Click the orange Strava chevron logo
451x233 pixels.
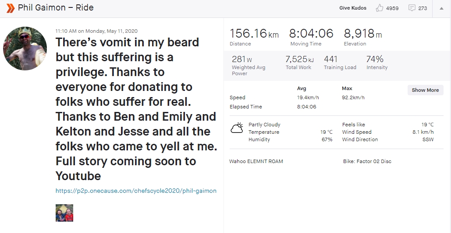[x=11, y=8]
